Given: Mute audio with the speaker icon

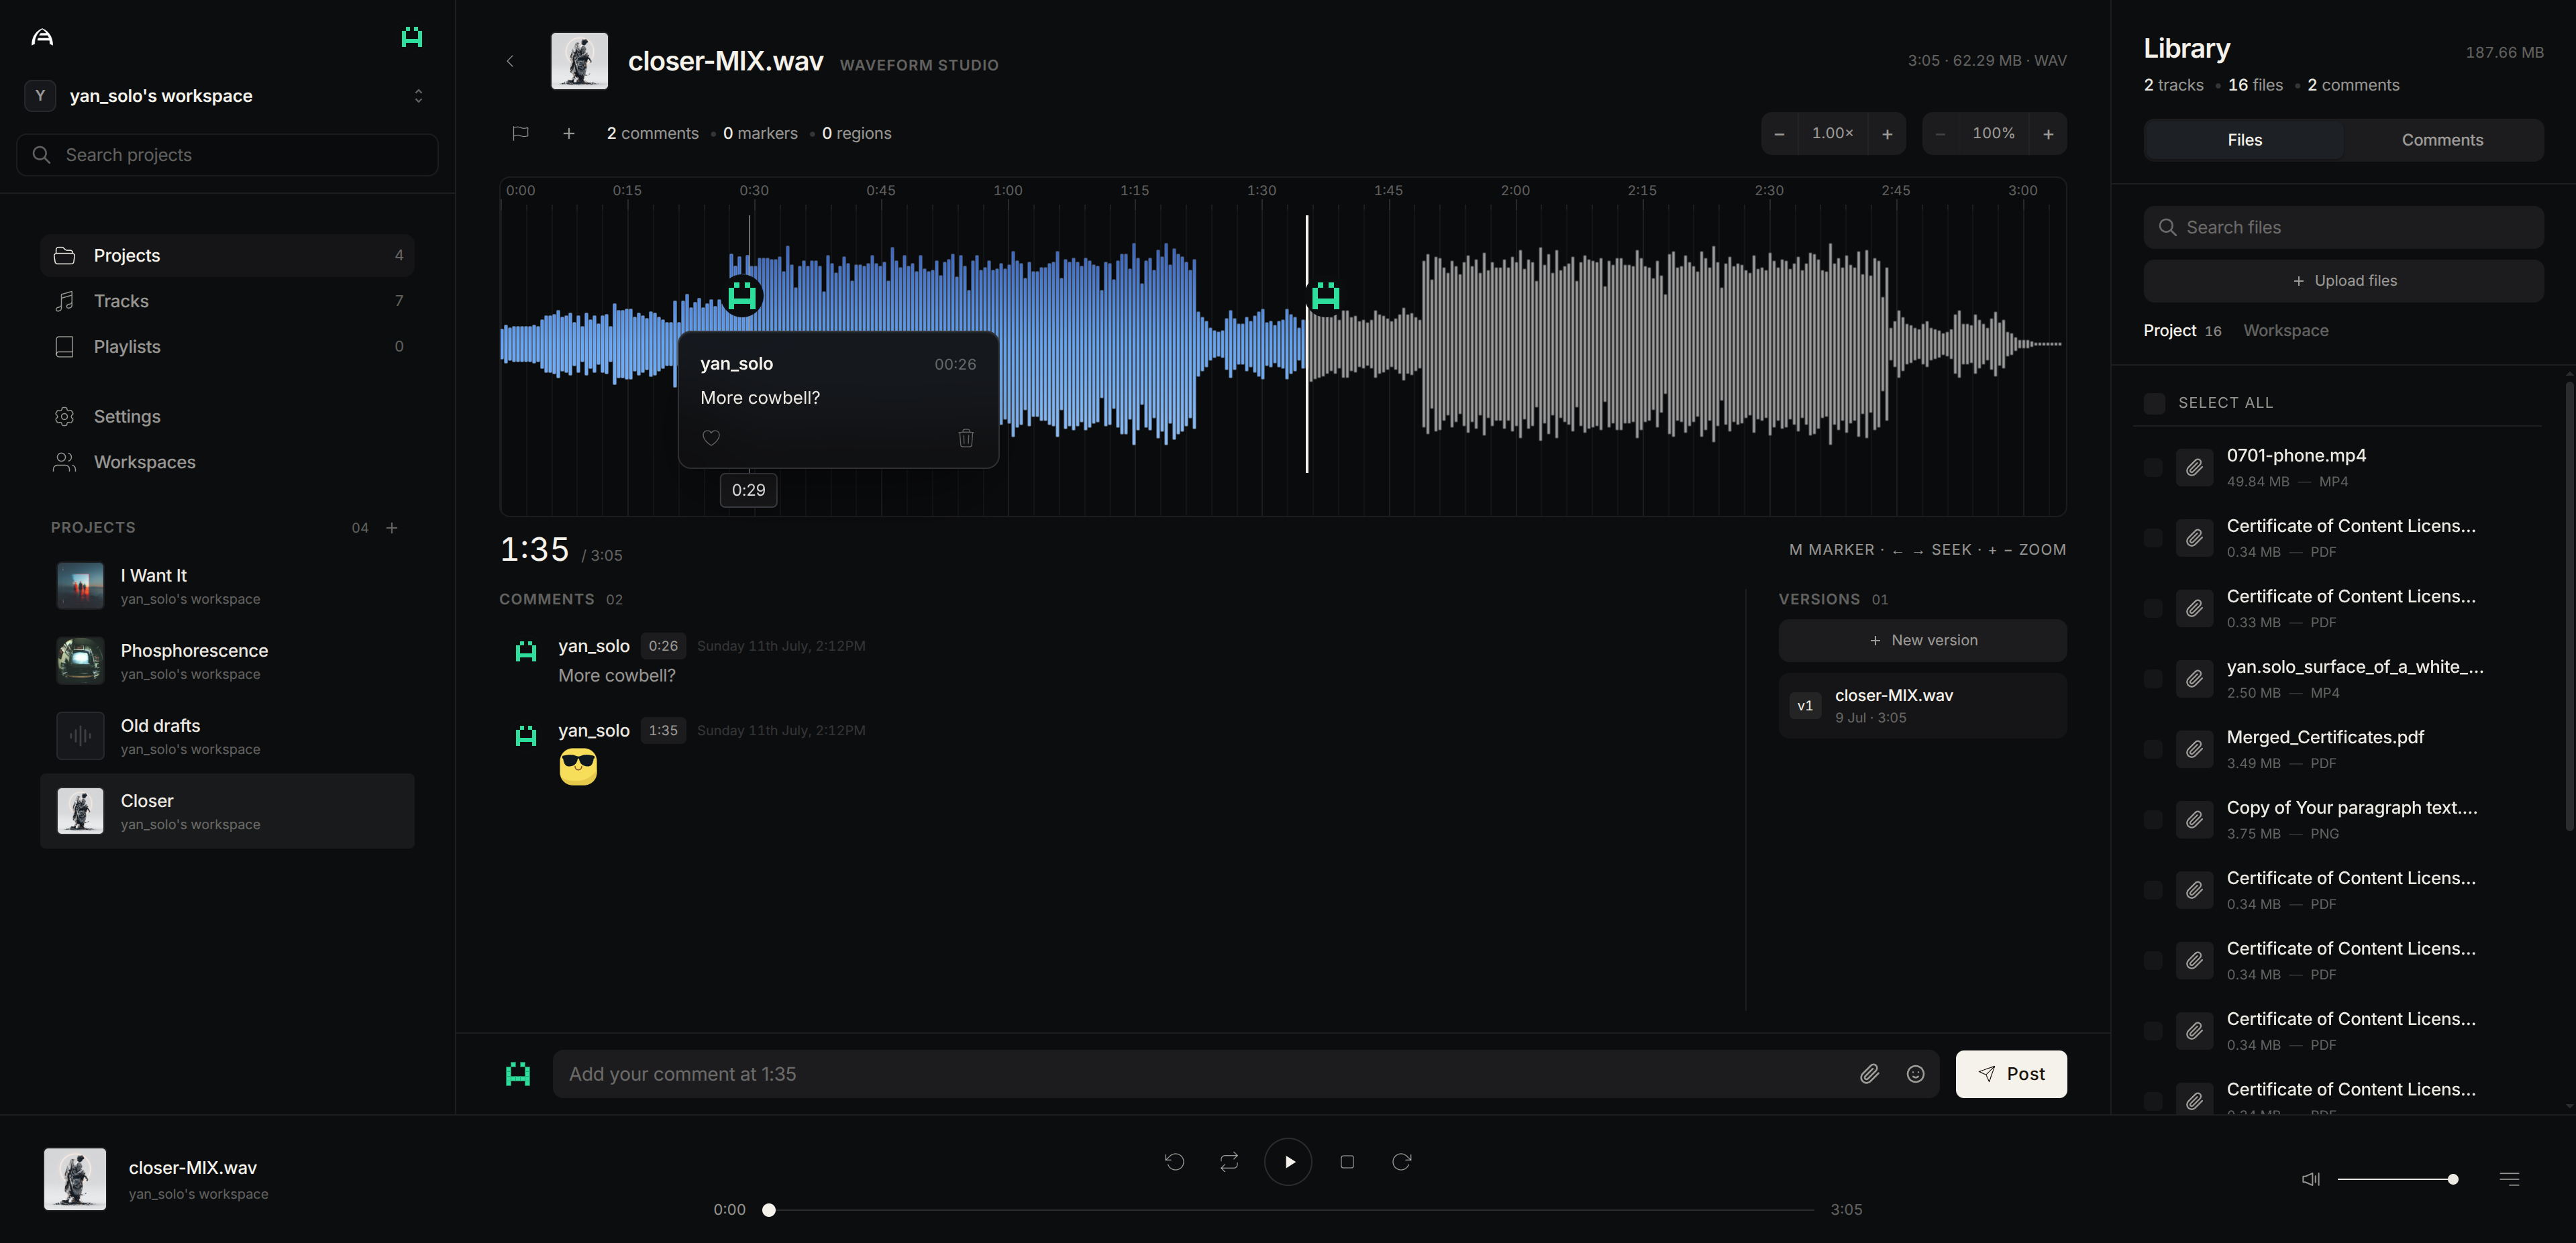Looking at the screenshot, I should tap(2310, 1179).
